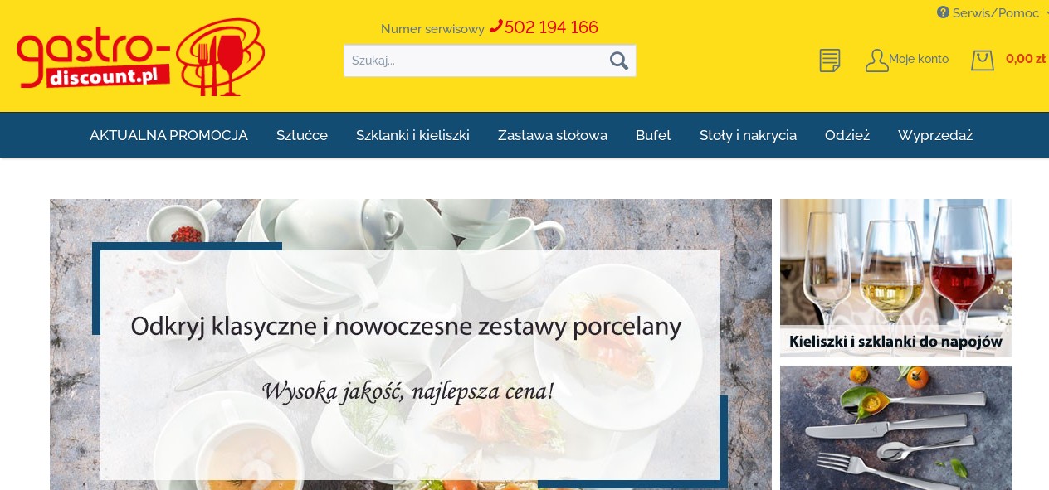Click the search magnifier icon
Screen dimensions: 1049x490
click(619, 61)
